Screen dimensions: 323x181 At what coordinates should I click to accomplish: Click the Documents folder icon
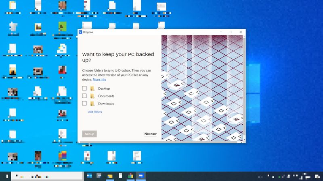coord(92,96)
